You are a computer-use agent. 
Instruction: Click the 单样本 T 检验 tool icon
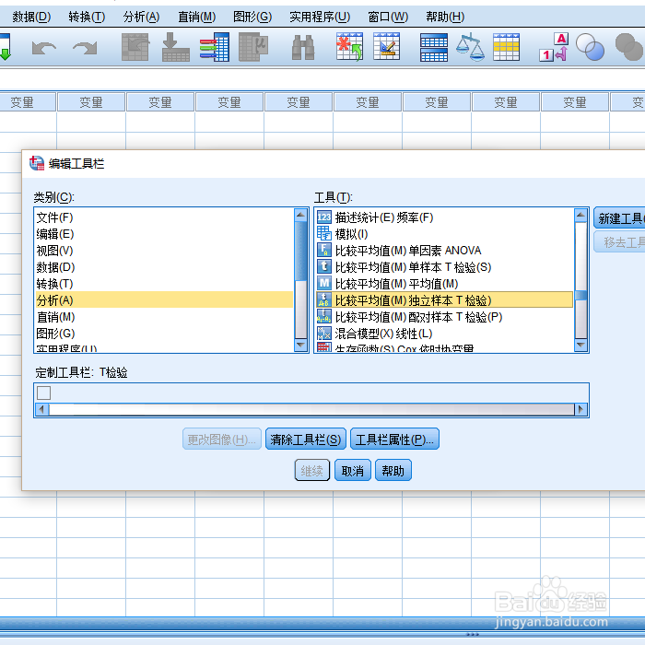324,266
